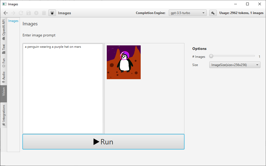Screen dimensions: 266x166
Task: Click the key icon for API key
Action: click(x=213, y=13)
